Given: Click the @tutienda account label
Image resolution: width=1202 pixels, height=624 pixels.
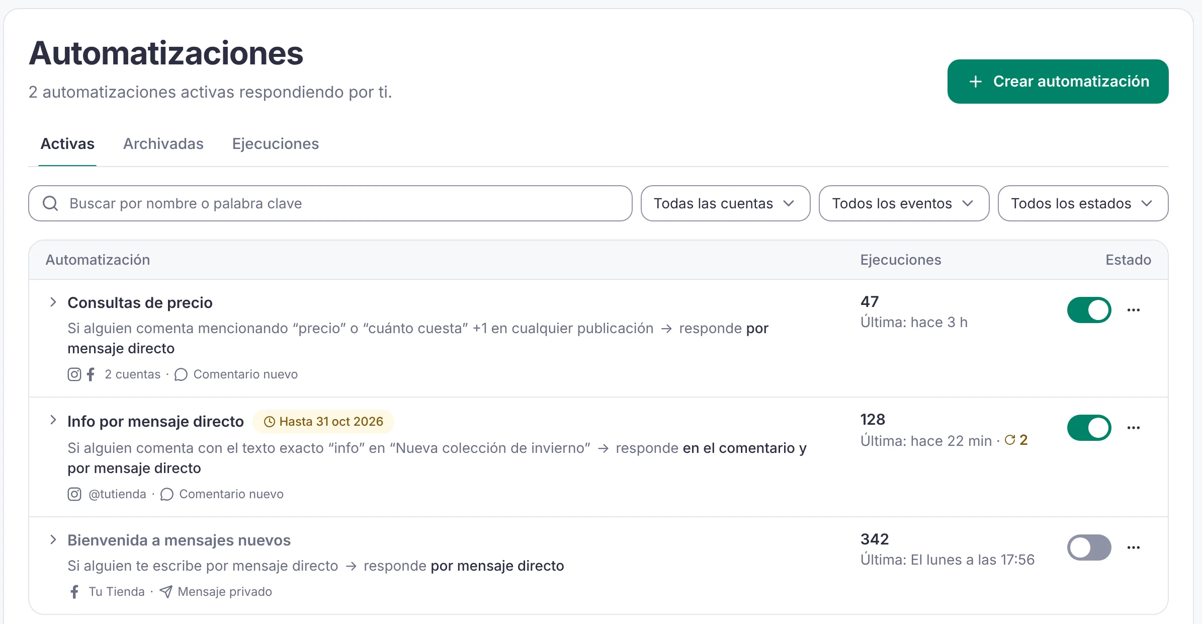Looking at the screenshot, I should pos(117,494).
